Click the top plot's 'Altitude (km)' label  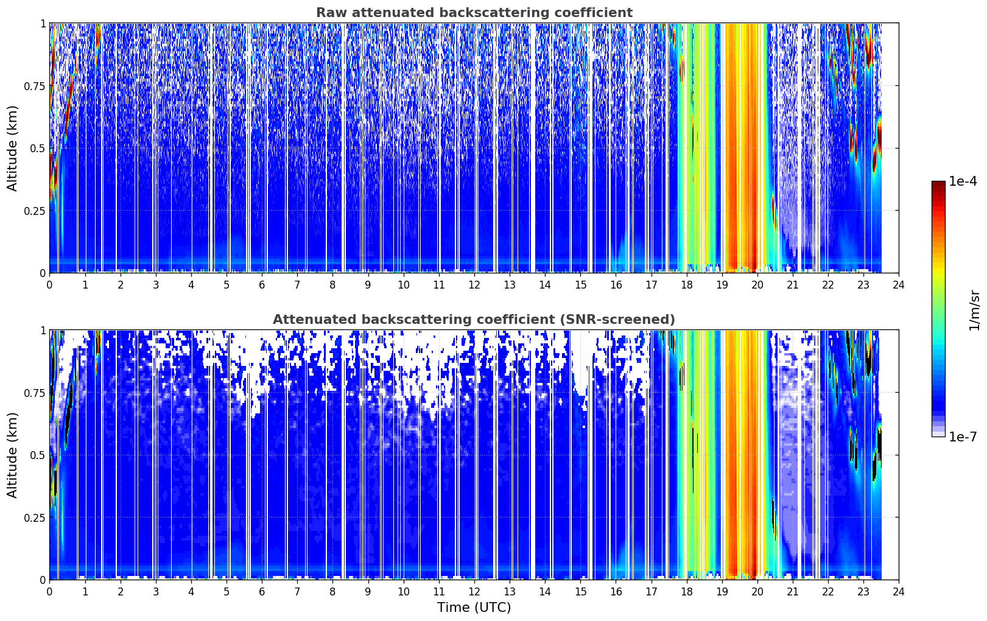[x=13, y=148]
